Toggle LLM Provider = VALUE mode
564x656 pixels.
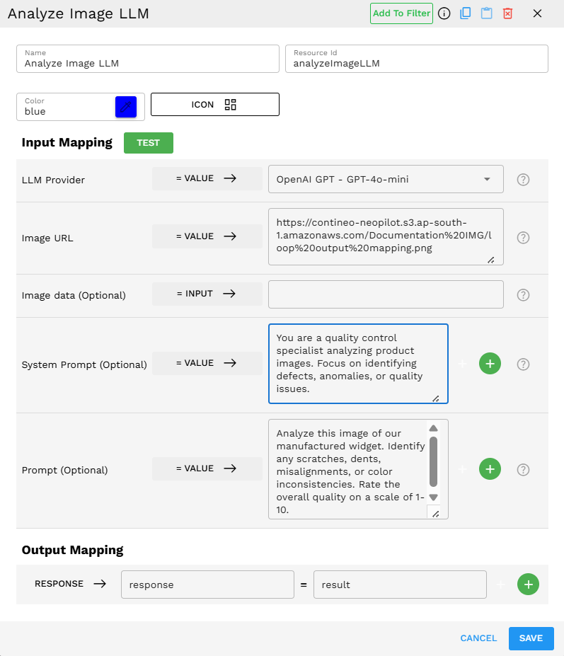click(x=206, y=179)
